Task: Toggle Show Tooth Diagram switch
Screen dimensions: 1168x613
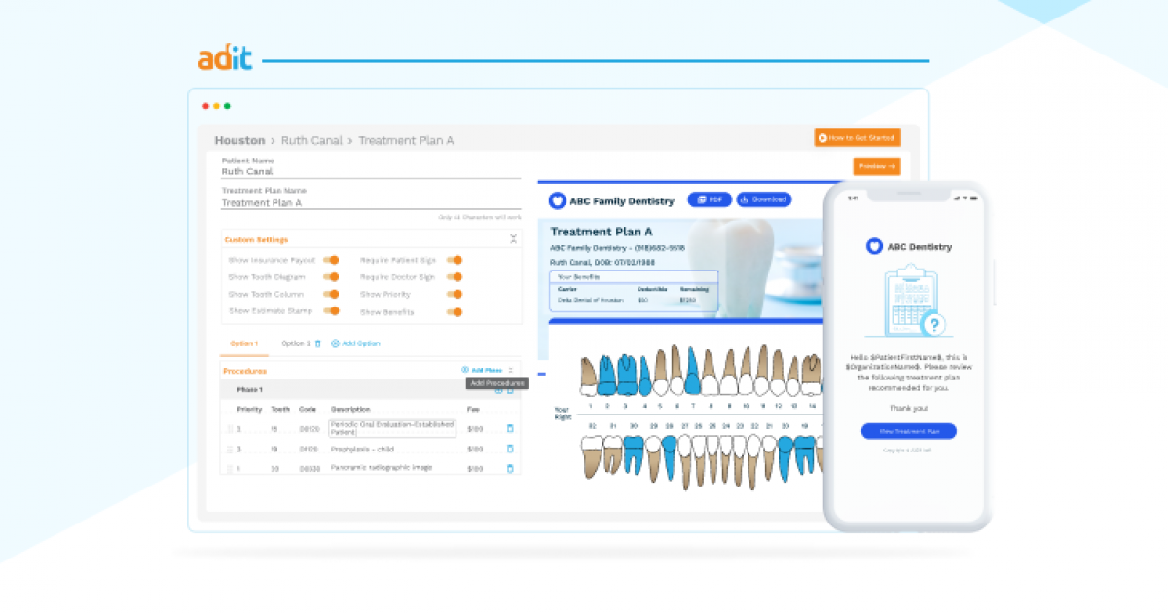Action: click(332, 277)
